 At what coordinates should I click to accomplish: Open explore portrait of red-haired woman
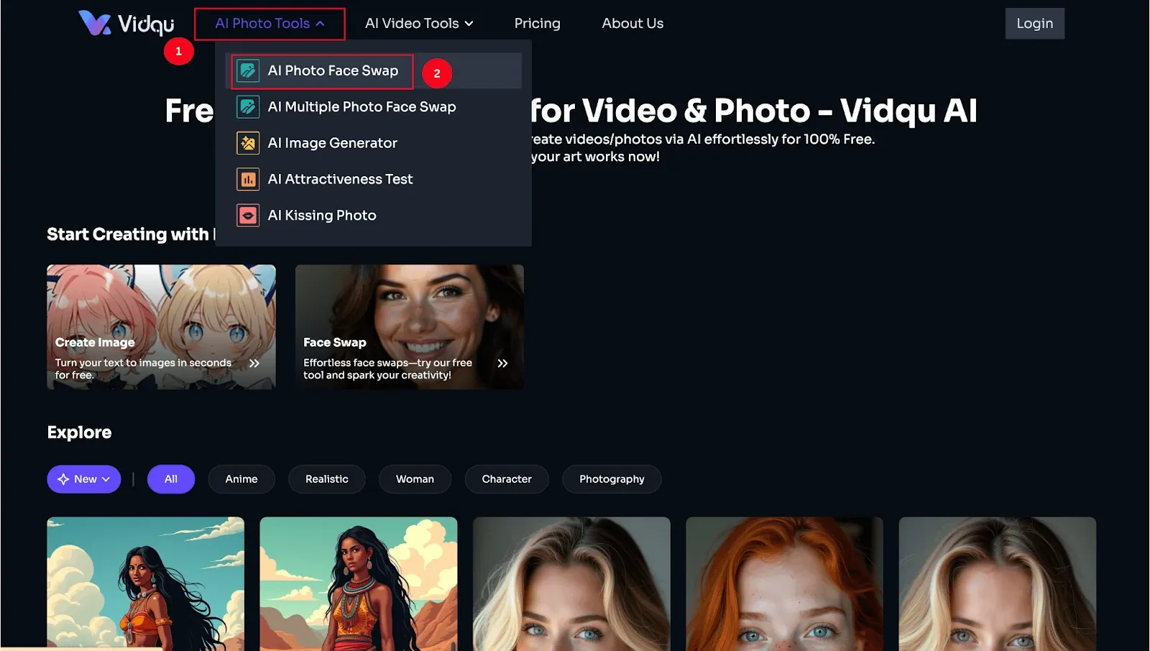784,583
